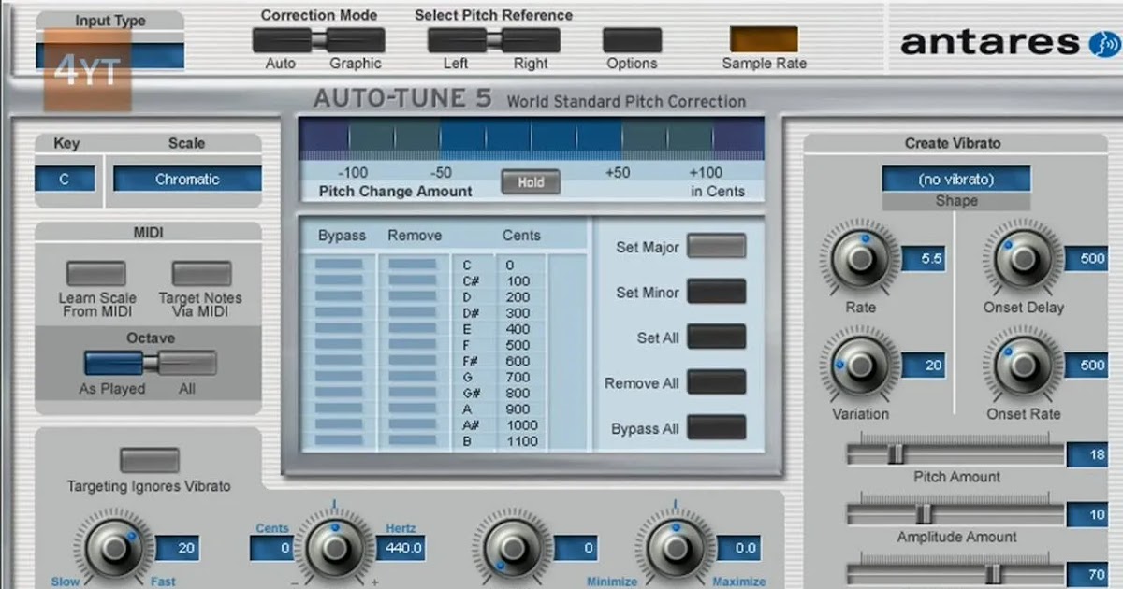Click the Pitch Change Amount meter
Viewport: 1123px width, 589px height.
pos(531,137)
